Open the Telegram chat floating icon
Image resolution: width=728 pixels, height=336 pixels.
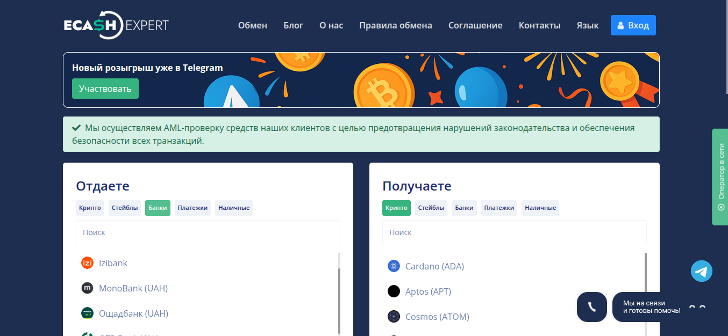point(701,271)
